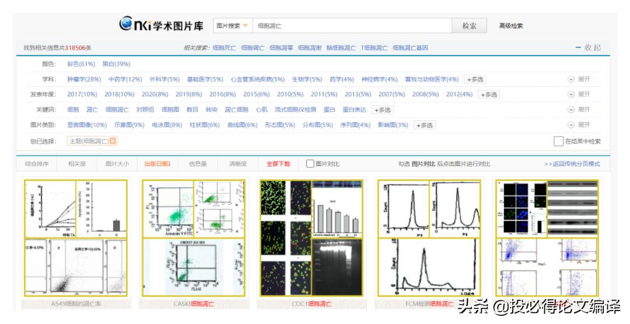Viewport: 630px width, 324px height.
Task: Filter by publication year 2020(8%)
Action: (x=155, y=95)
